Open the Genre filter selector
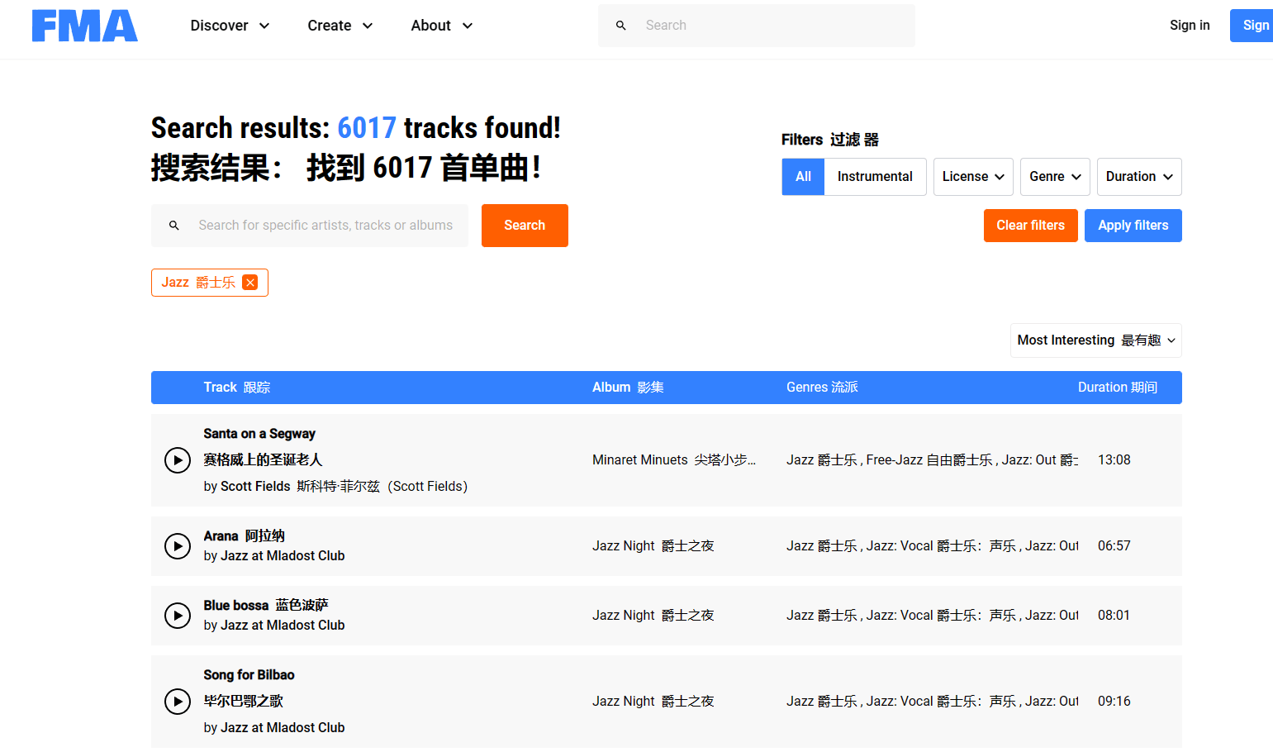This screenshot has height=752, width=1273. [x=1055, y=176]
